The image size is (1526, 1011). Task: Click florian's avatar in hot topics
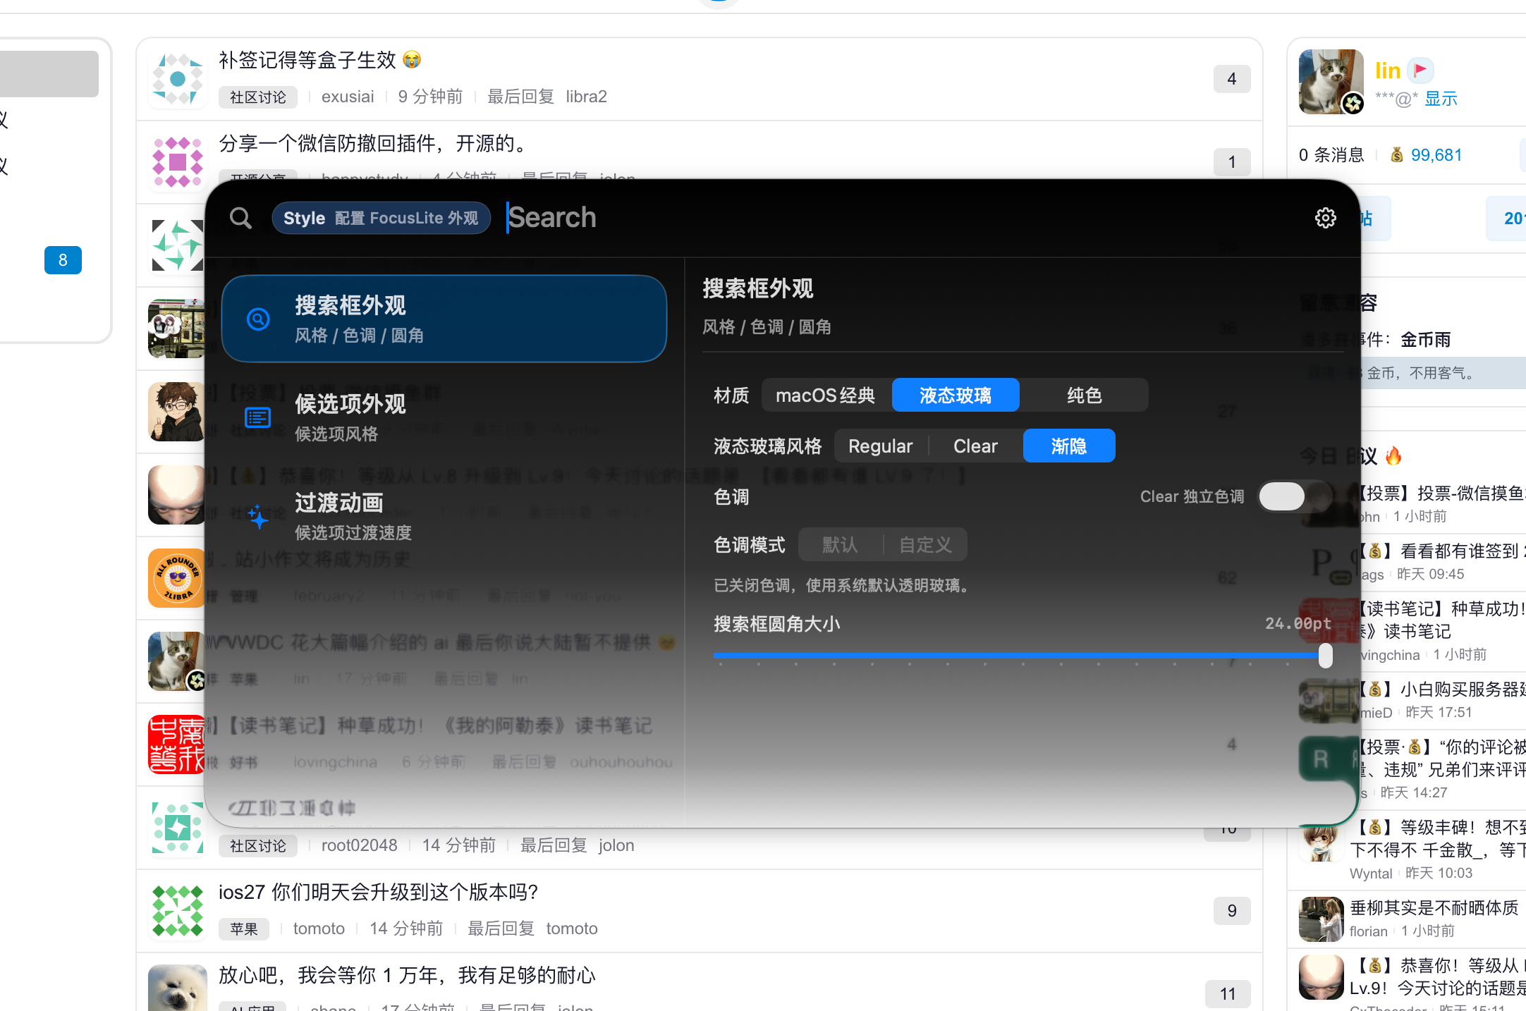1321,919
